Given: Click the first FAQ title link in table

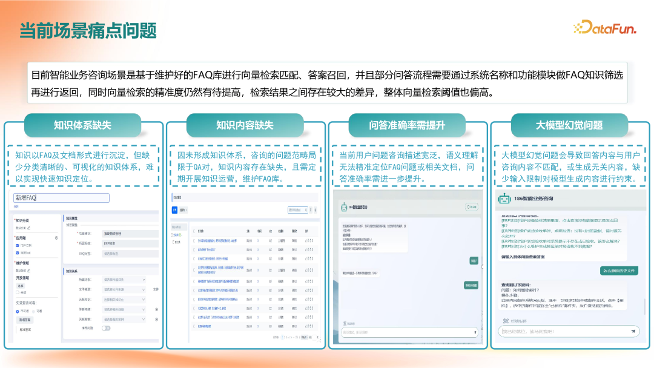Looking at the screenshot, I should click(217, 240).
